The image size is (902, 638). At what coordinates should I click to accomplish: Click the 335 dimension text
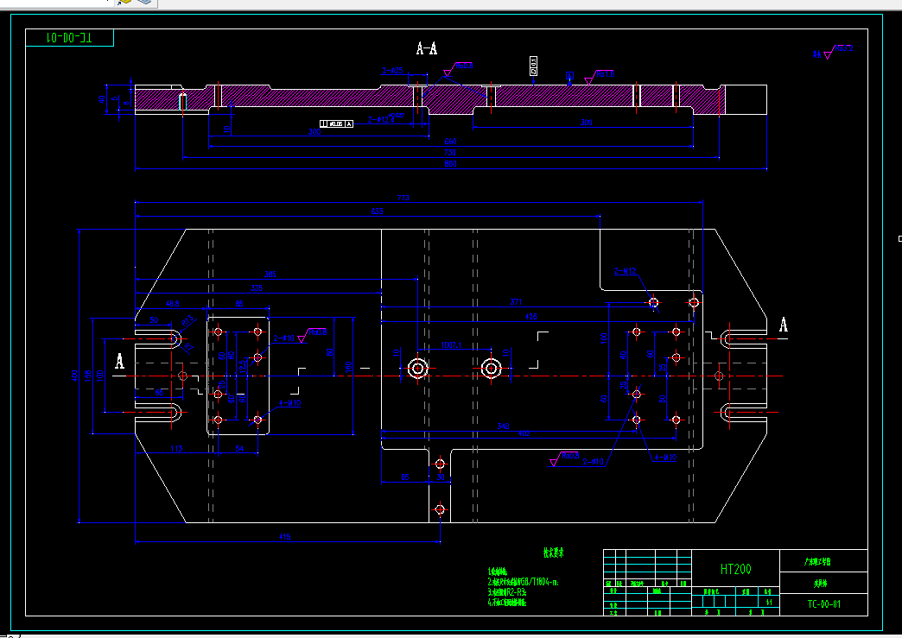point(257,288)
